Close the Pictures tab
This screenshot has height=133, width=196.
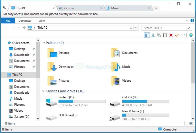point(101,8)
